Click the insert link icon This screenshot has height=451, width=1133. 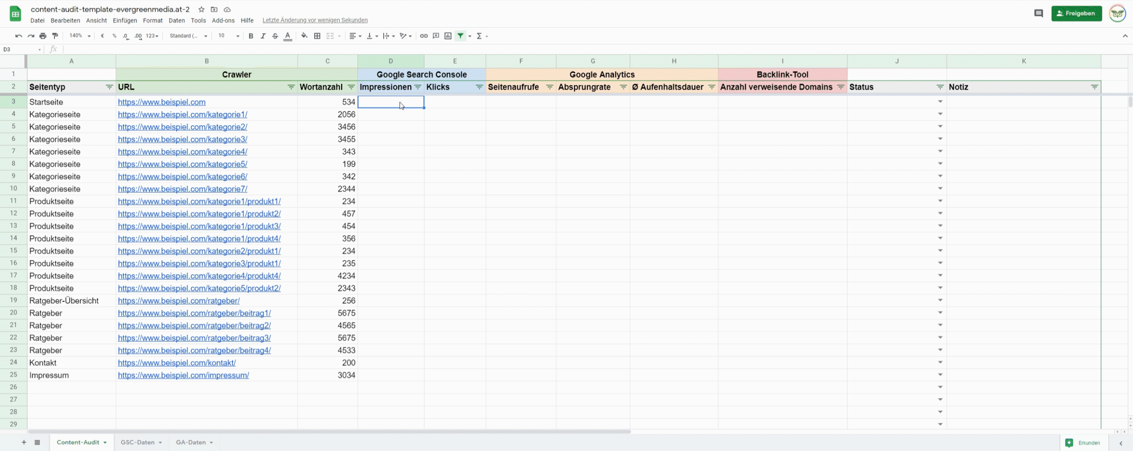(424, 36)
